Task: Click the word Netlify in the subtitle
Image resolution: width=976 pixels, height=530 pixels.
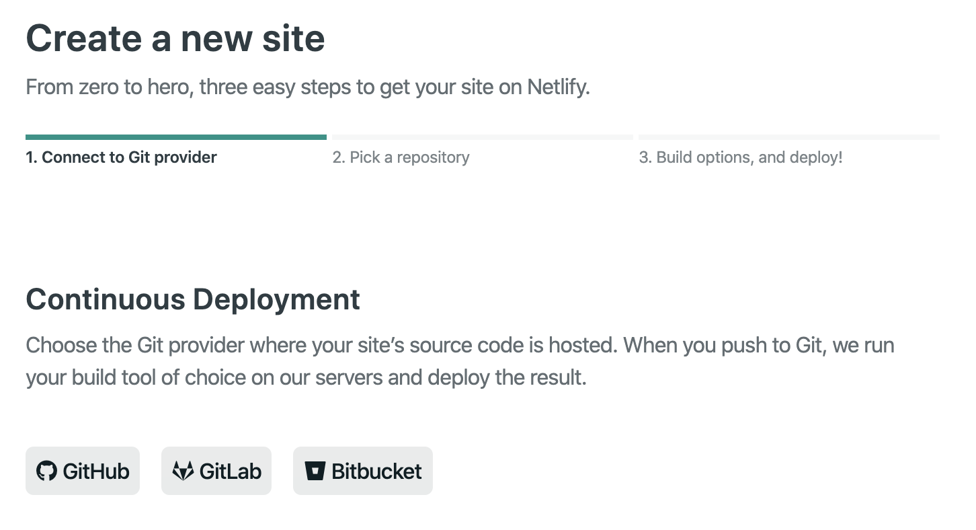Action: [557, 87]
